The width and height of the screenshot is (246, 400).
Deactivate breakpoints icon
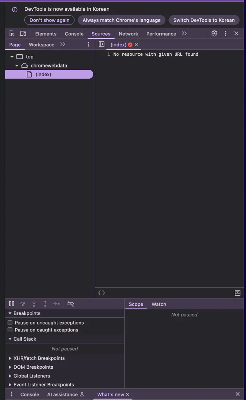click(70, 304)
